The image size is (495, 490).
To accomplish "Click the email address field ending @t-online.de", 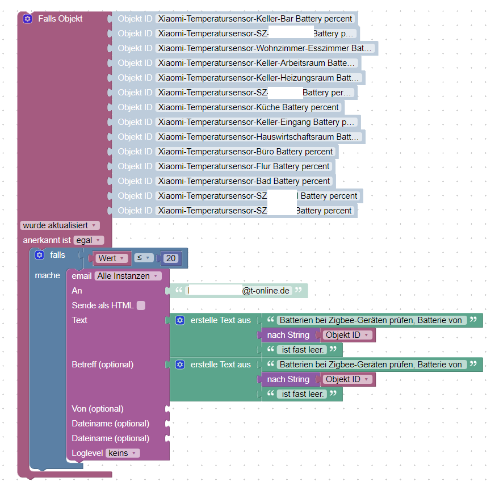I will pyautogui.click(x=238, y=291).
